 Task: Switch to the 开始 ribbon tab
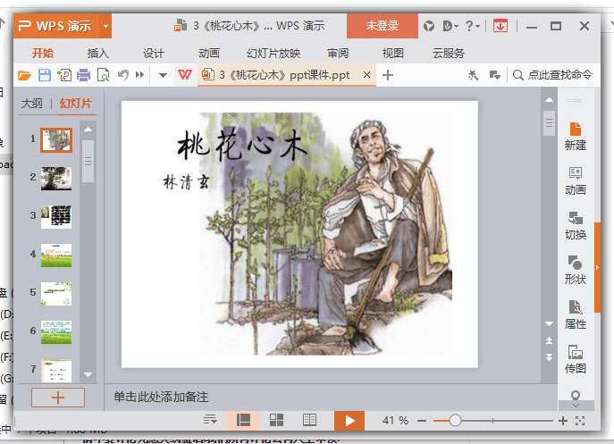tap(43, 53)
